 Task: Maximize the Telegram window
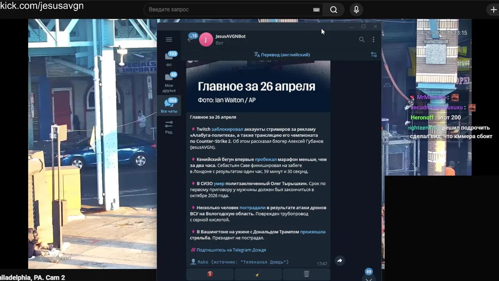coord(363,27)
